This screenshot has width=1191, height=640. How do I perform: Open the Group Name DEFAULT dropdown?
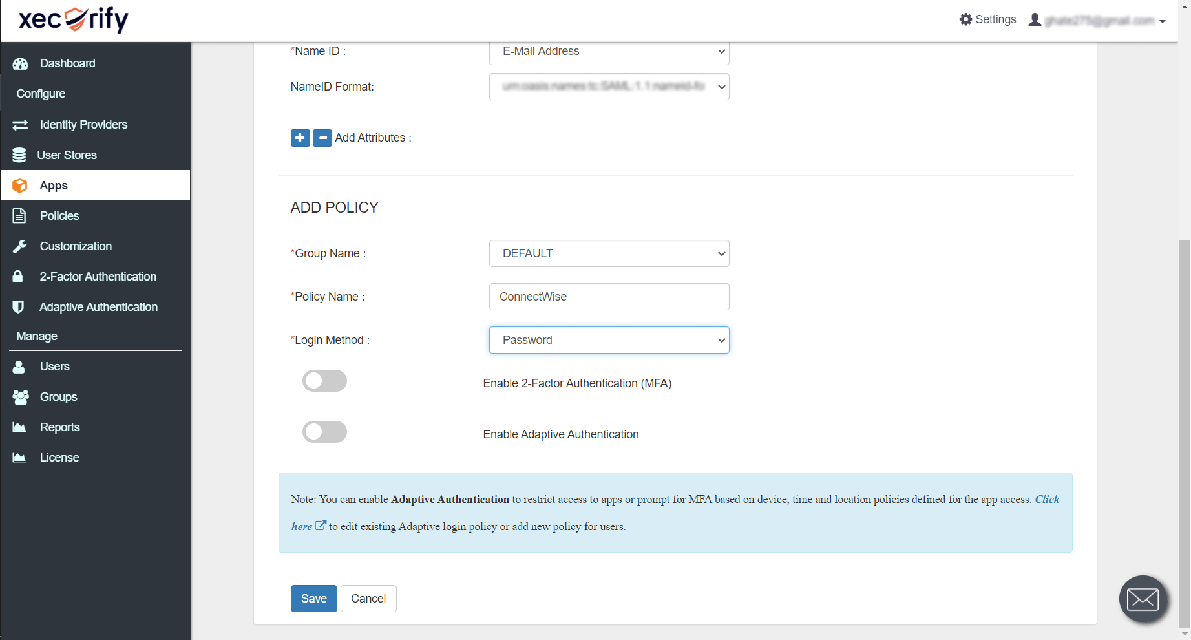tap(609, 253)
